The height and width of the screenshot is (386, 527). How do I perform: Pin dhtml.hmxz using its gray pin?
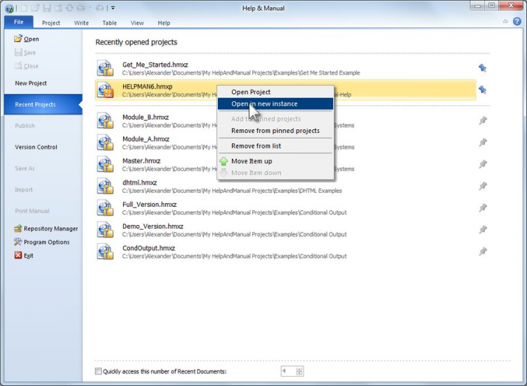click(x=483, y=186)
